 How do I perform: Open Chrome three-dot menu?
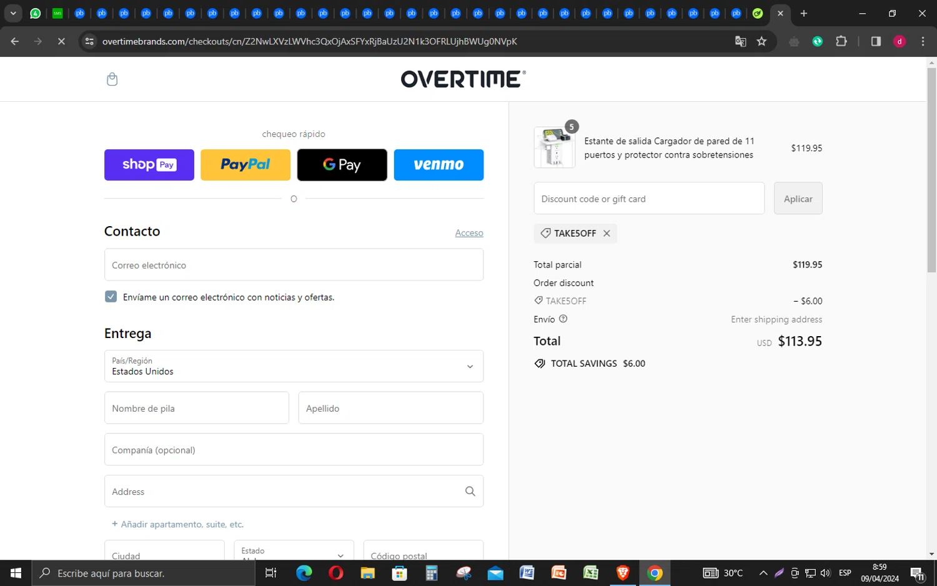click(923, 41)
